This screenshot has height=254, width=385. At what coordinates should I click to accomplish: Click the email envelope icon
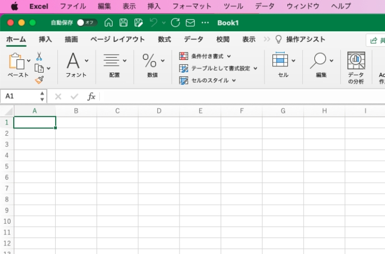coord(190,23)
